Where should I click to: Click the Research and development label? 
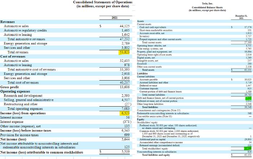coord(23,96)
